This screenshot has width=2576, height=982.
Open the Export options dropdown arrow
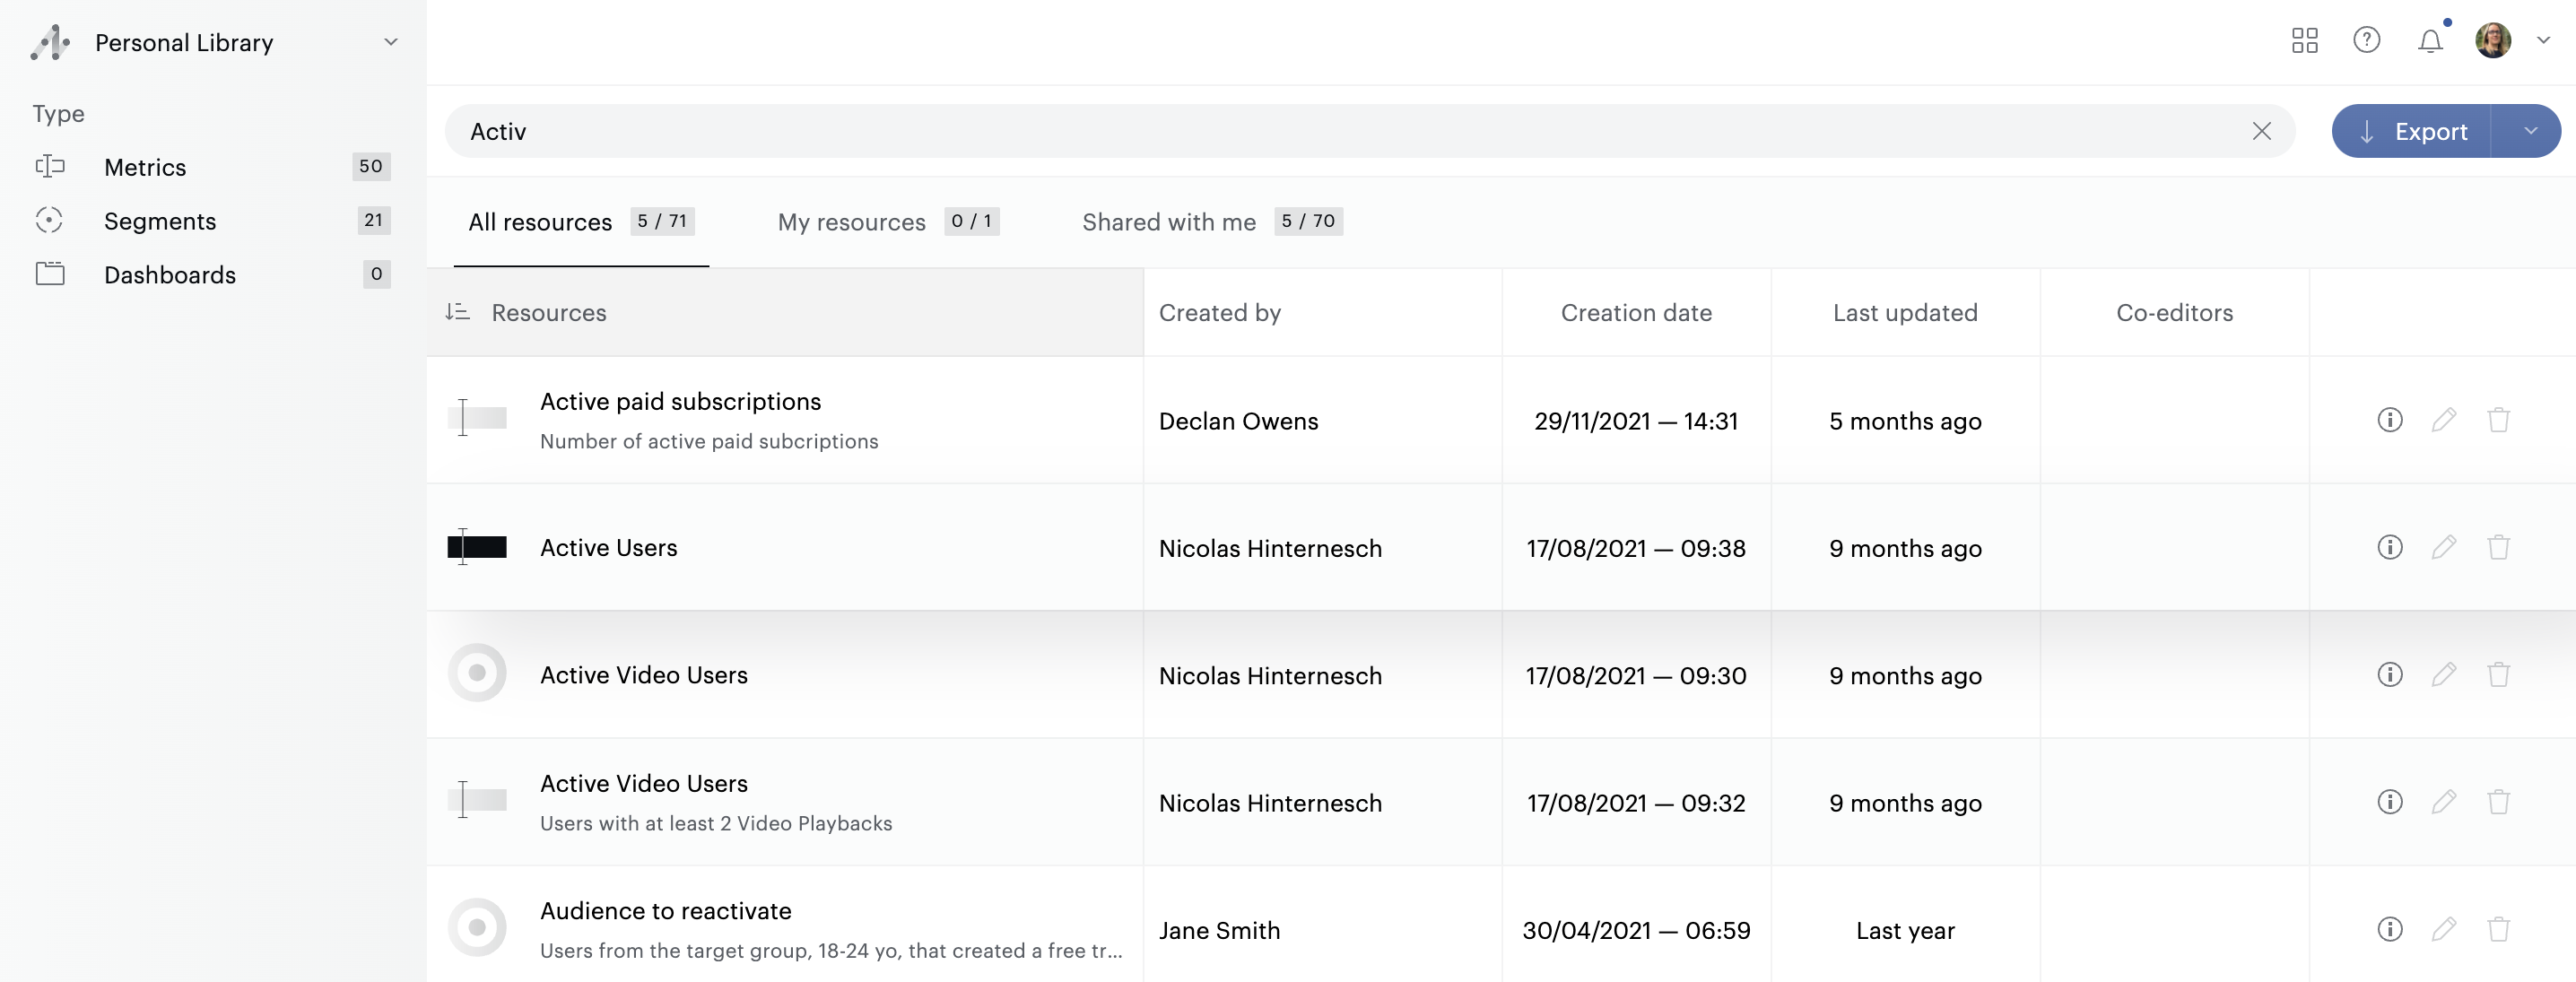(x=2530, y=131)
